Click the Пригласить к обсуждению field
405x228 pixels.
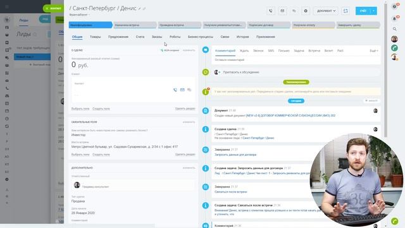coord(296,72)
